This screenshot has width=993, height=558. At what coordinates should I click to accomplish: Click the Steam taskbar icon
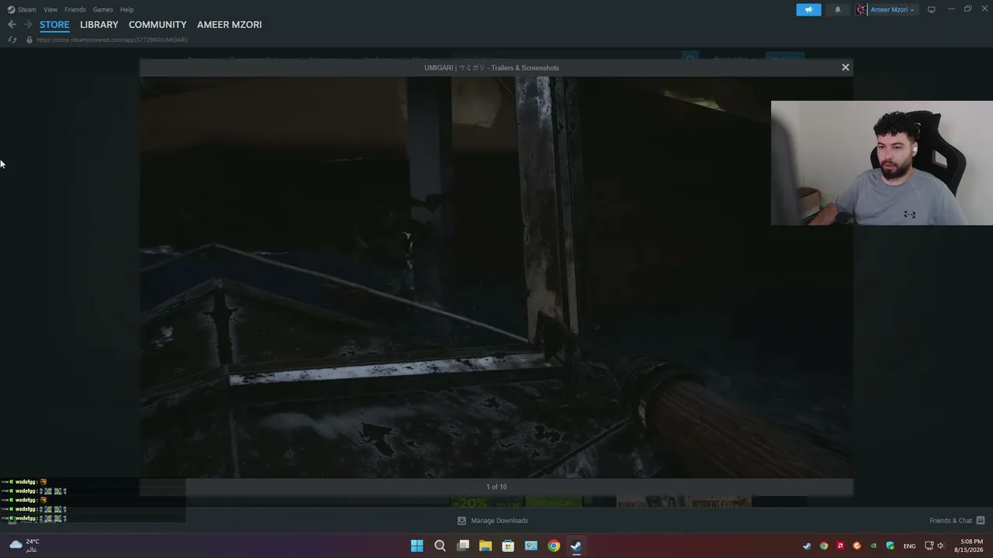point(576,546)
